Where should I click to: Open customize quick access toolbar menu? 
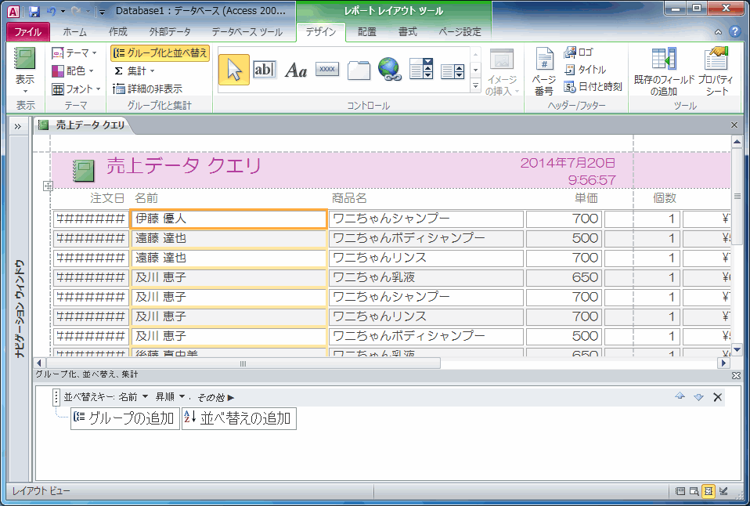tap(101, 12)
